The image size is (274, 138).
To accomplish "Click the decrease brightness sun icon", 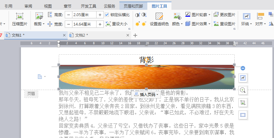I will [x=144, y=24].
